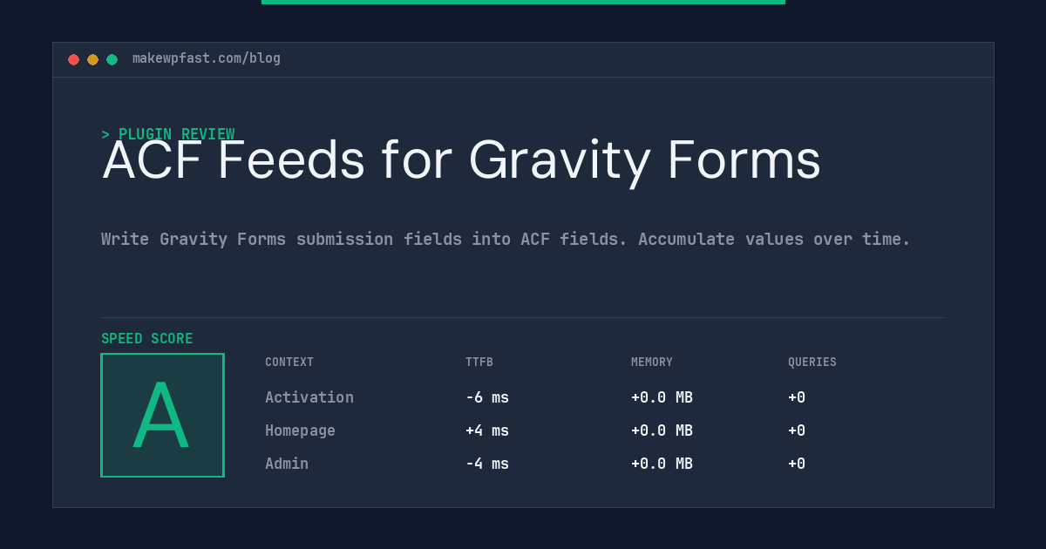Click the '> PLUGIN REVIEW' label
This screenshot has height=549, width=1046.
pyautogui.click(x=168, y=134)
